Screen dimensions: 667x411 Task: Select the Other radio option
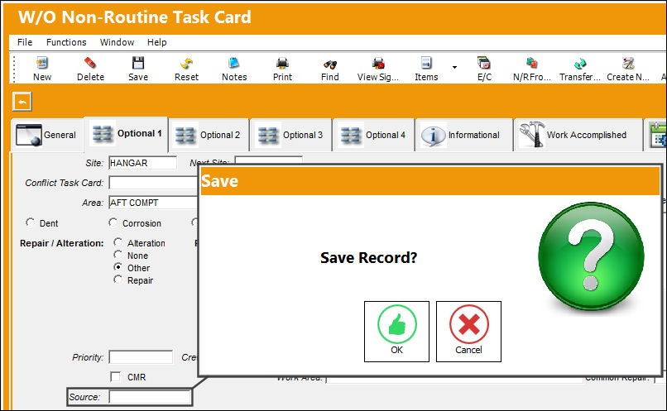[118, 267]
